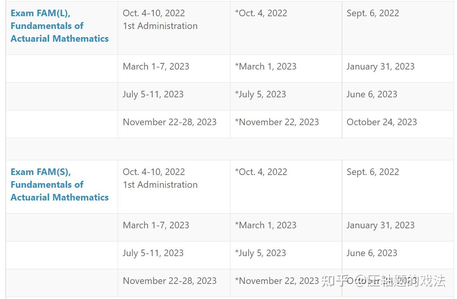This screenshot has height=299, width=457.
Task: Select Sept. 6, 2022 in FAM(S) row
Action: [x=373, y=172]
